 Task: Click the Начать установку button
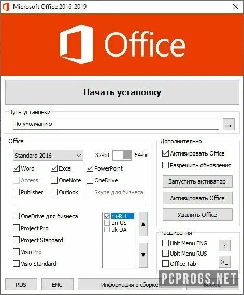[122, 92]
